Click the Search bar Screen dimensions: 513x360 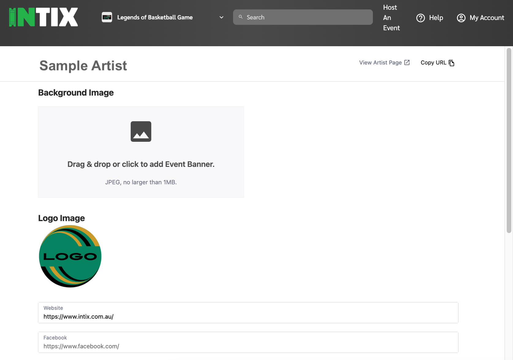pyautogui.click(x=303, y=17)
